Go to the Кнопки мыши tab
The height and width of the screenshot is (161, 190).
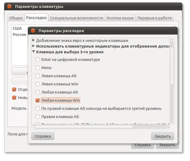[x=120, y=18]
